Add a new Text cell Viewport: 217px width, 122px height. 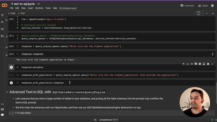[21, 13]
